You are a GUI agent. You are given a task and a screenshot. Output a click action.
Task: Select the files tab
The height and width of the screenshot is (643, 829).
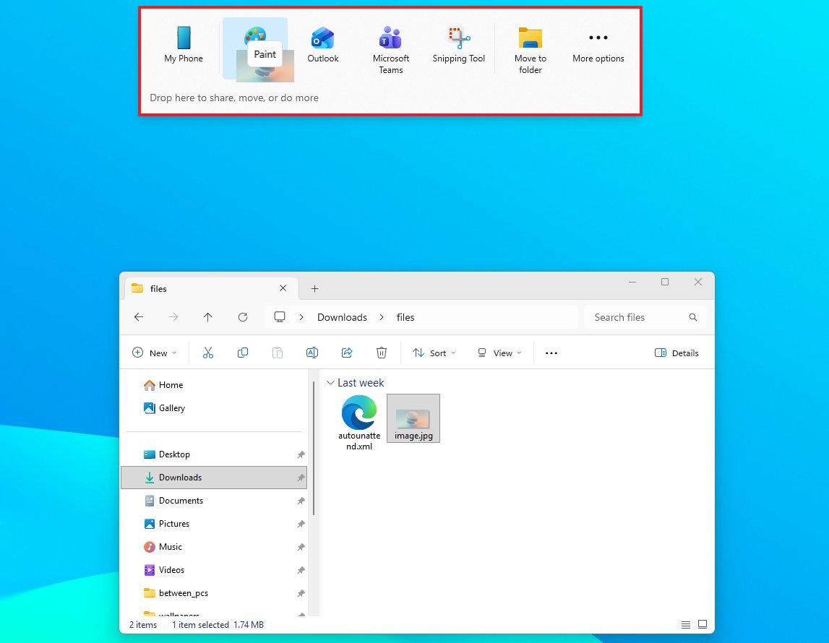158,288
